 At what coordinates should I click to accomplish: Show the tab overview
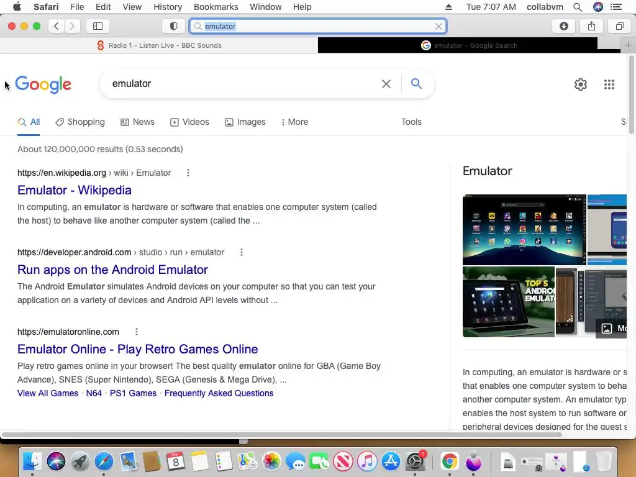point(619,26)
